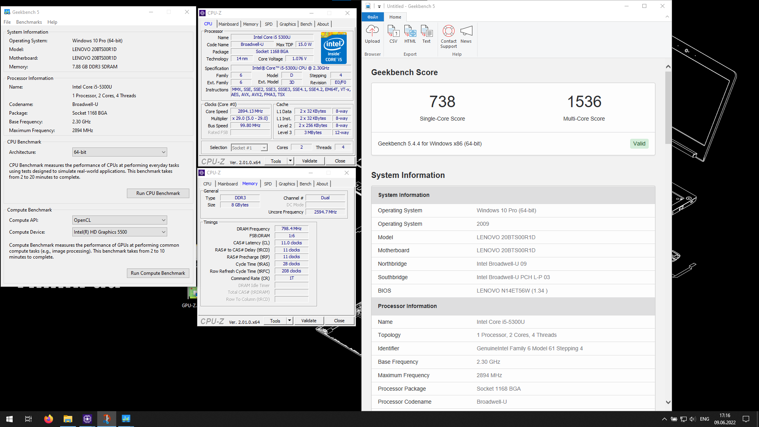
Task: Select About tab in bottom CPU-Z
Action: coord(322,184)
